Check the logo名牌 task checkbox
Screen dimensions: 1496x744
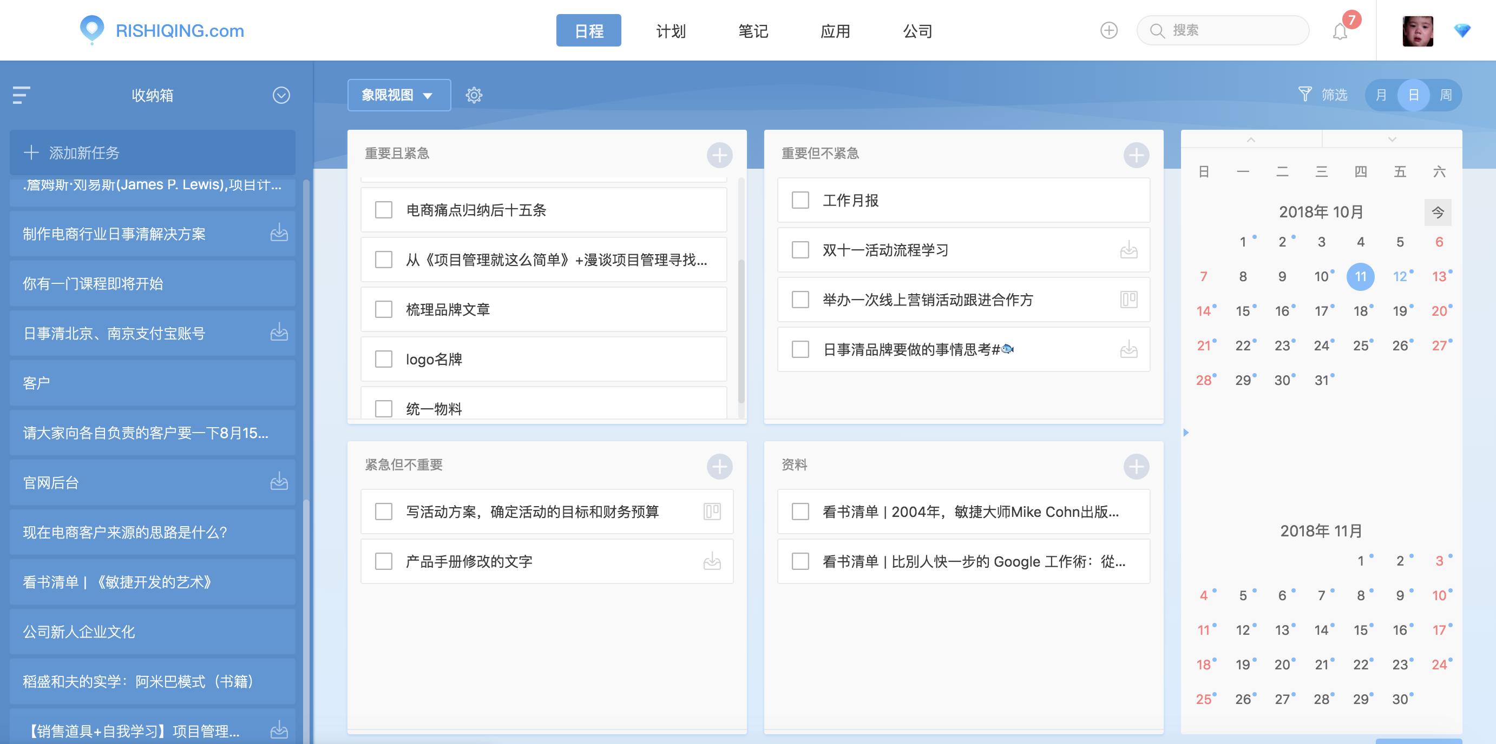(384, 359)
